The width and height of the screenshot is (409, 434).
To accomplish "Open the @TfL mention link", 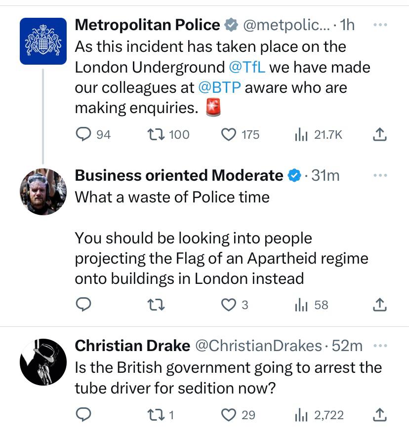I will 246,67.
